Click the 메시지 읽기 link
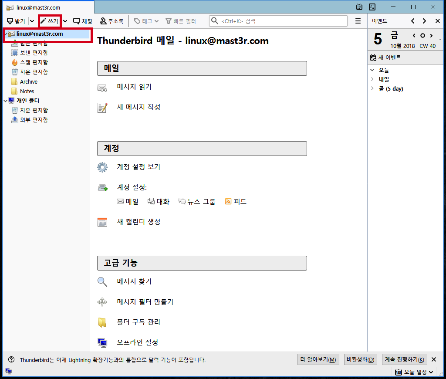 (134, 87)
